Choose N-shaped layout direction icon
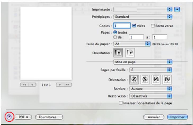193x125 pixels. coord(167,79)
